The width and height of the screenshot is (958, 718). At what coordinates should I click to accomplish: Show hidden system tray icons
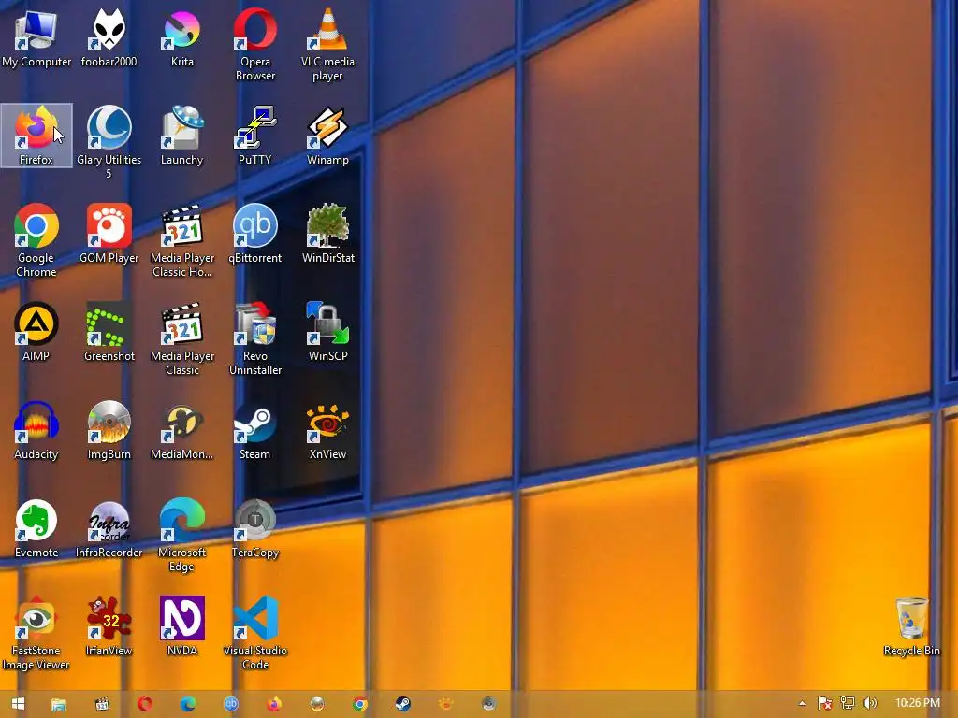coord(802,703)
